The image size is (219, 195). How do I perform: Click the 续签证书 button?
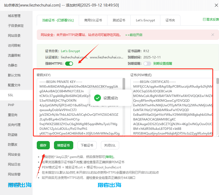[x=64, y=145]
